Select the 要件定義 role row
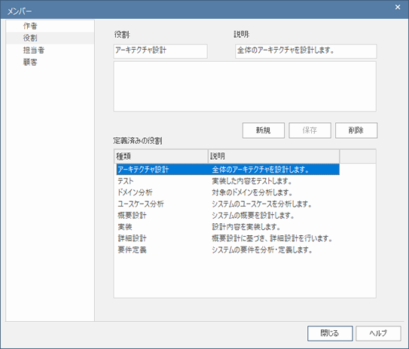409x349 pixels. 227,250
